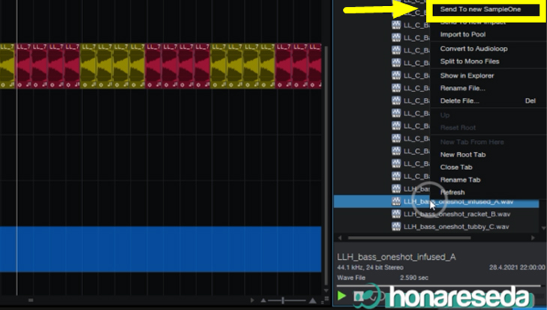The height and width of the screenshot is (310, 547).
Task: Select LLH_bass_oneshot_tubby_C.wav file name
Action: (456, 227)
